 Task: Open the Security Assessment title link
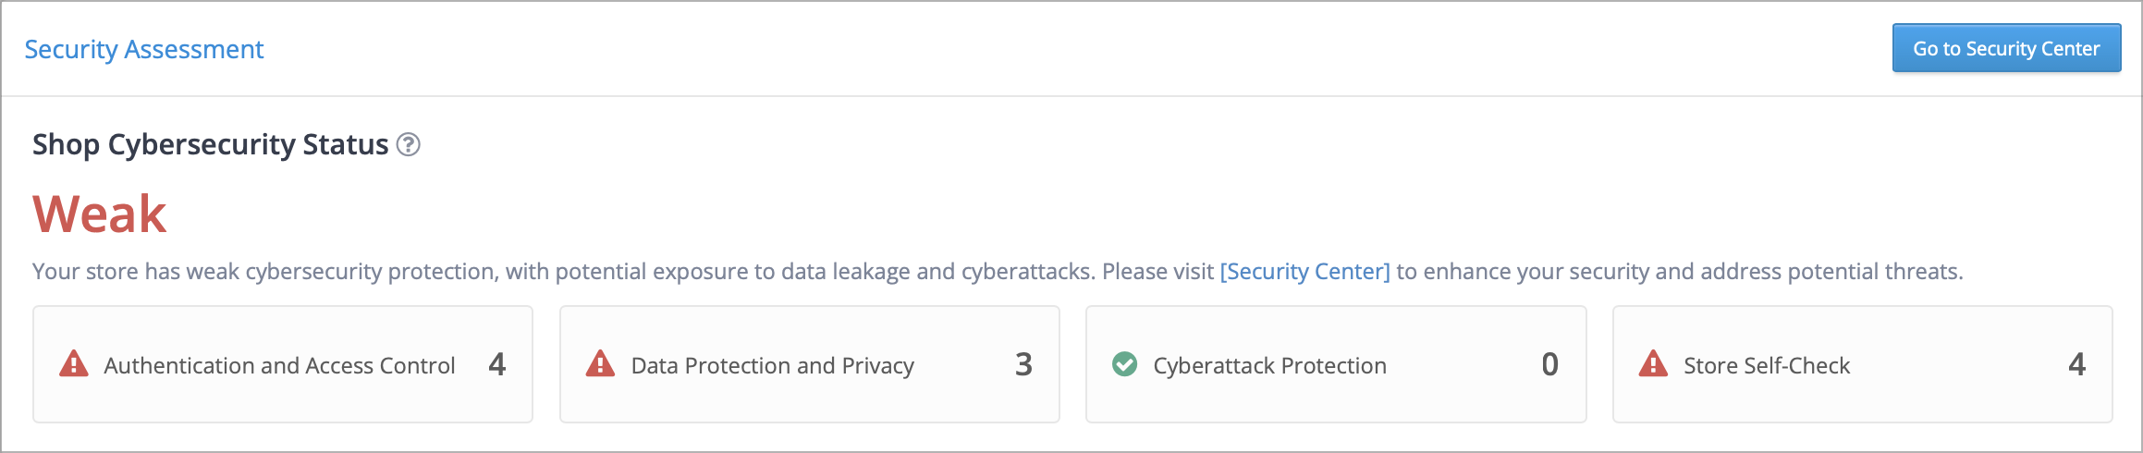pyautogui.click(x=144, y=49)
